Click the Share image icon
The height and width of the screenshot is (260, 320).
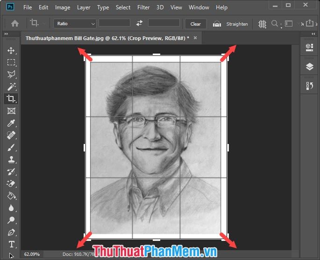click(x=310, y=23)
